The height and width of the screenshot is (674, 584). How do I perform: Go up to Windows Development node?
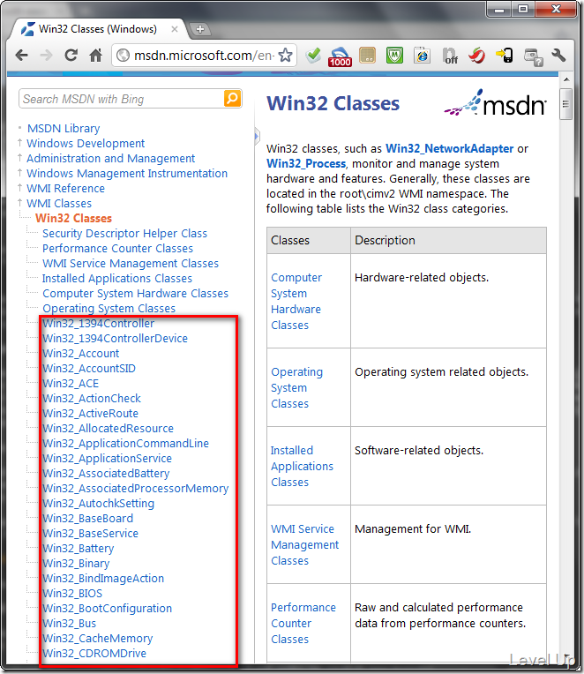tap(86, 144)
